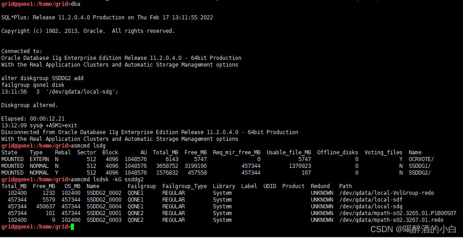Select the 'Offline_disks' column header

click(338, 153)
